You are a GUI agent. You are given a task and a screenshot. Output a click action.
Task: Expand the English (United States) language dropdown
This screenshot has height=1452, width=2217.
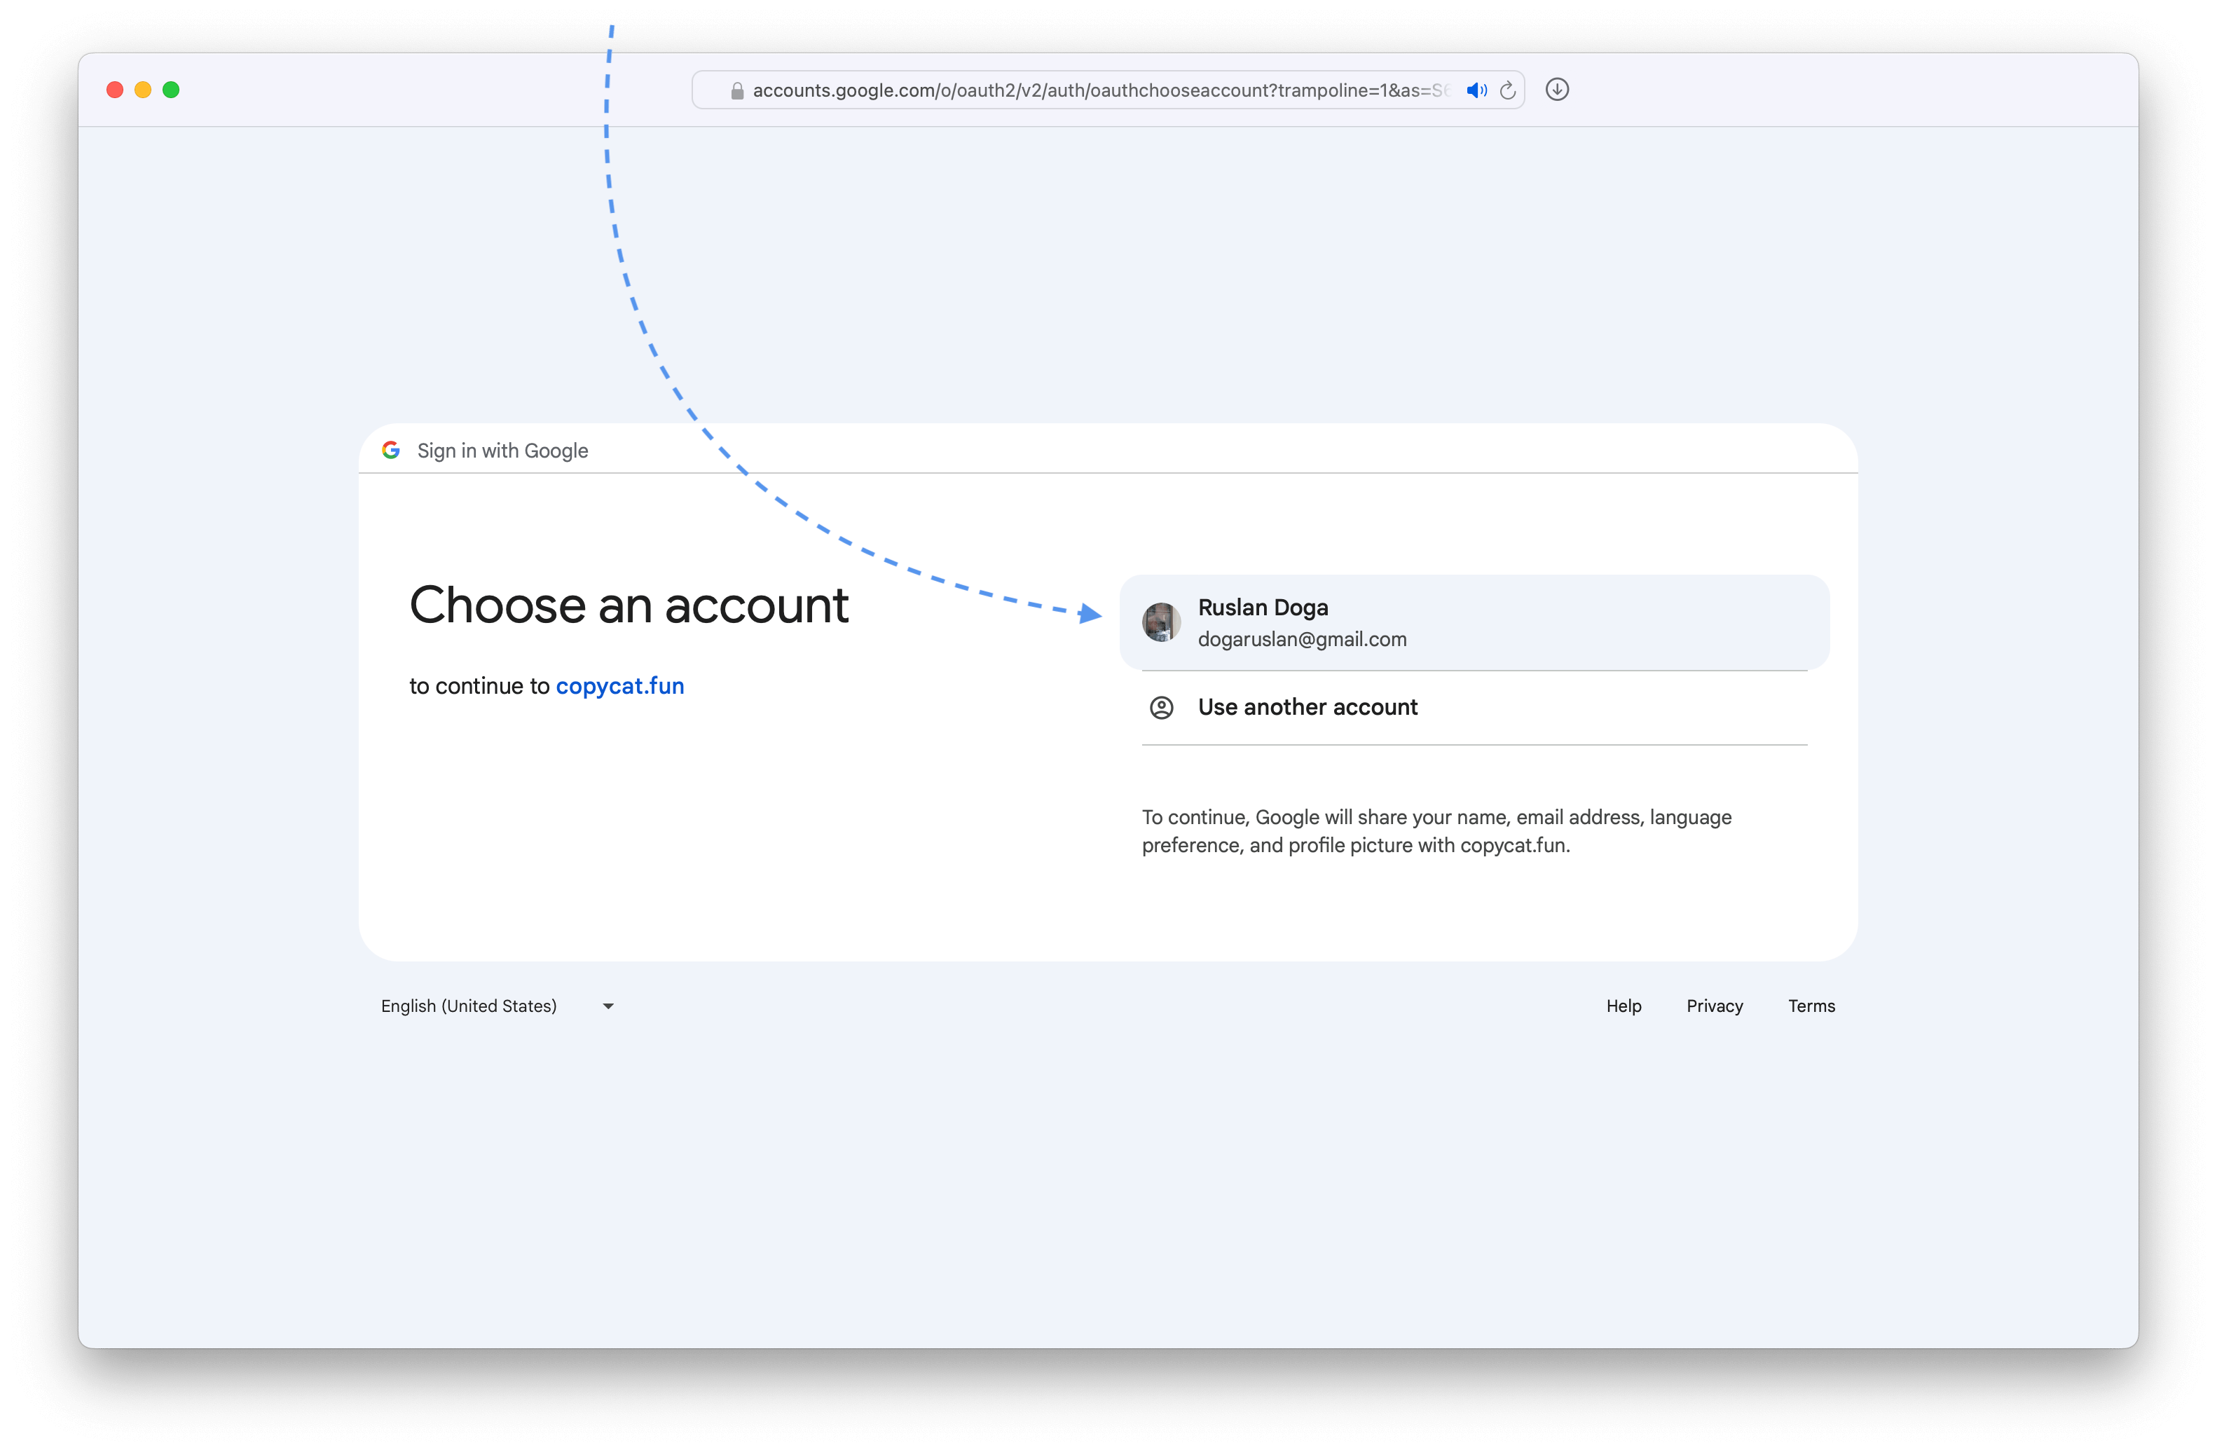click(469, 1006)
